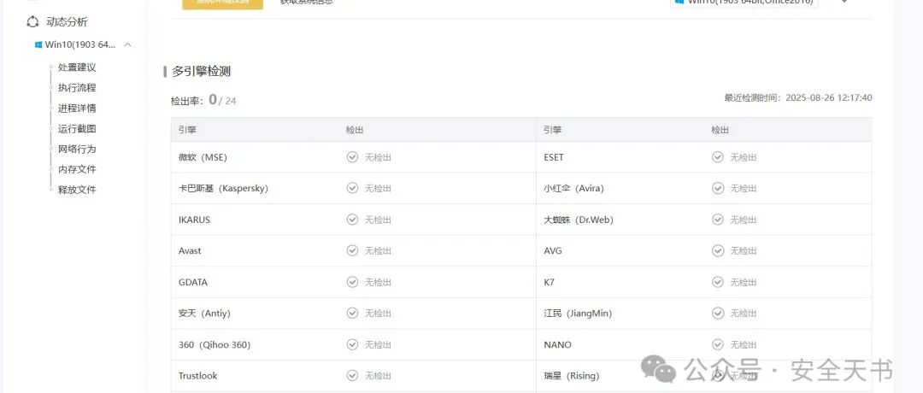Click the check icon in Avast row
This screenshot has width=923, height=393.
pyautogui.click(x=352, y=250)
